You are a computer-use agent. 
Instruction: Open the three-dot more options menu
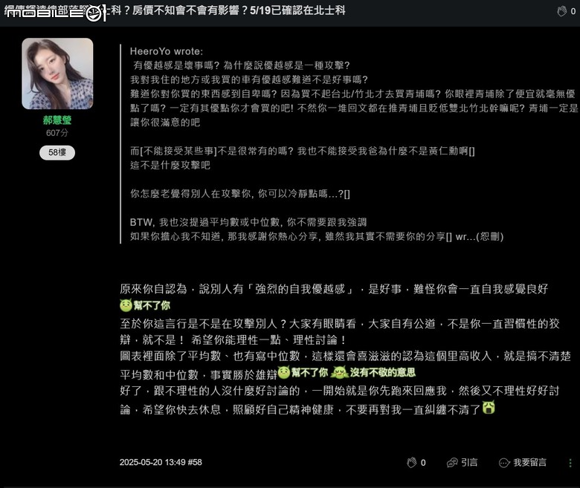(x=570, y=463)
